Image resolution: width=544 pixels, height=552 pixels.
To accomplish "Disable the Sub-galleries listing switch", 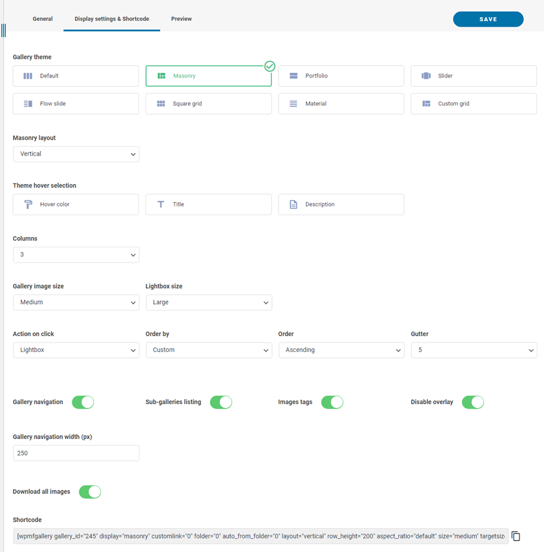I will (x=221, y=402).
